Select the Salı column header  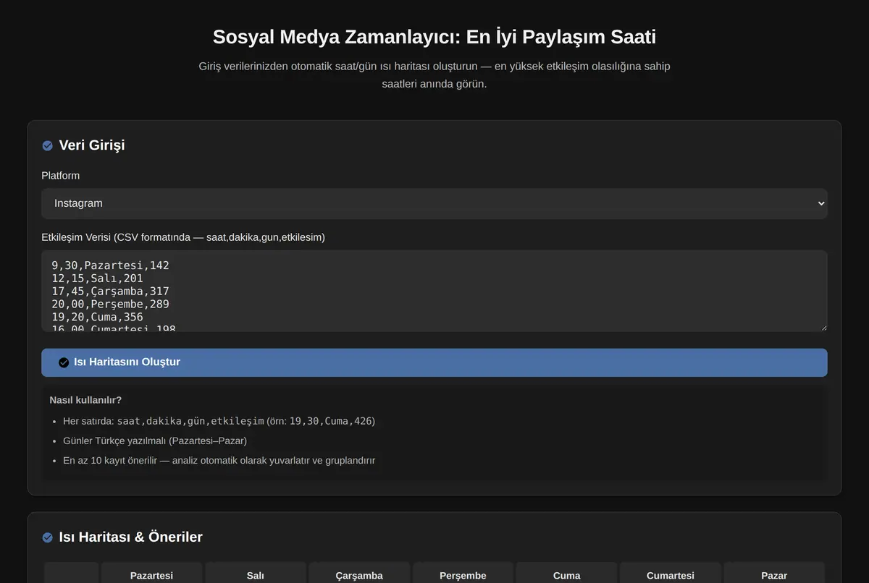[256, 576]
